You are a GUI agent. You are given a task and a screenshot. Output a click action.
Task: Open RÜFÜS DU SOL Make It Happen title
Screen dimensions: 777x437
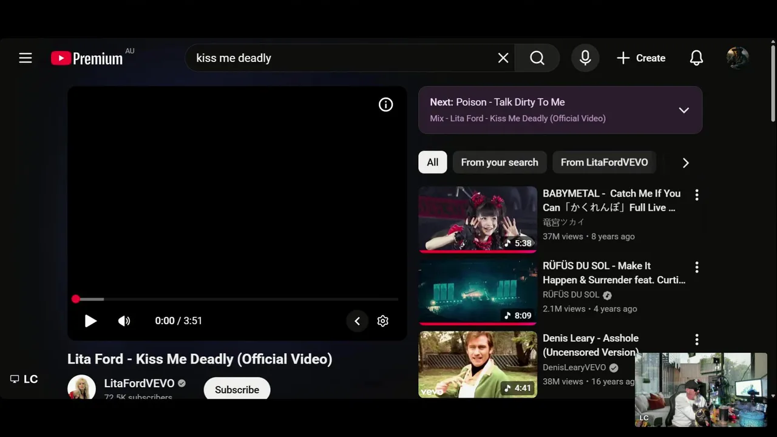614,273
